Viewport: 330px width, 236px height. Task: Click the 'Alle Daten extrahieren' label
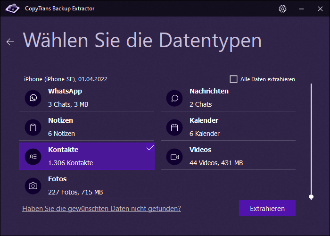pos(268,79)
